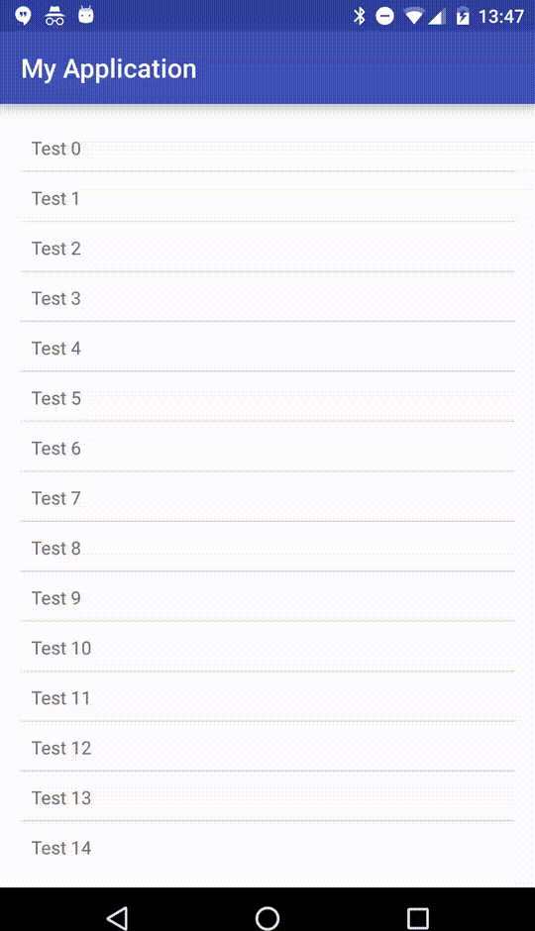The width and height of the screenshot is (535, 931).
Task: Choose the Test 10 row
Action: click(x=267, y=647)
